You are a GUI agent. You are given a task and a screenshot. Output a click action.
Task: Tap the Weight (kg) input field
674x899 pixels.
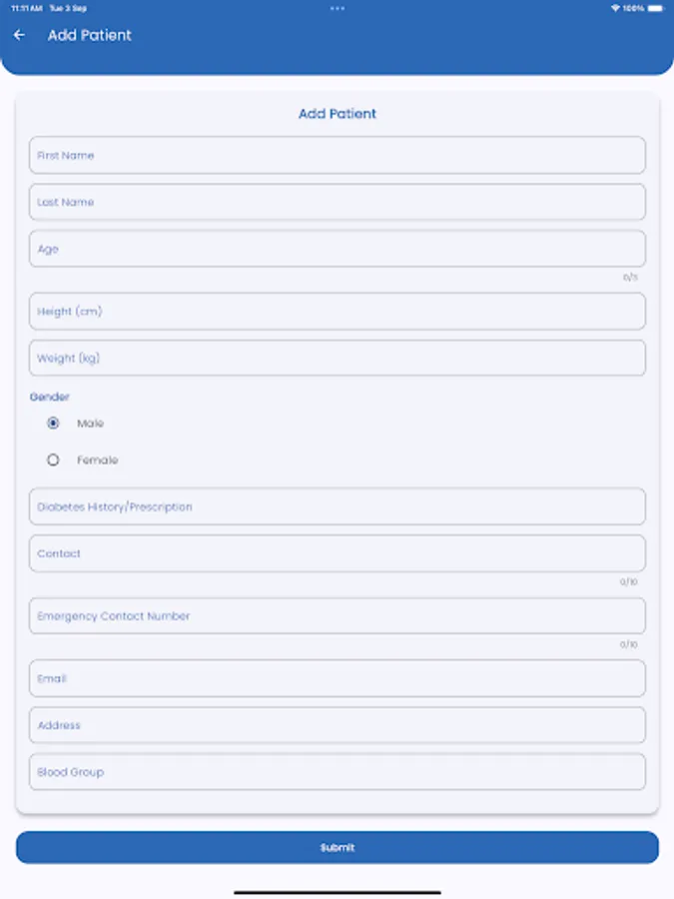[x=337, y=358]
